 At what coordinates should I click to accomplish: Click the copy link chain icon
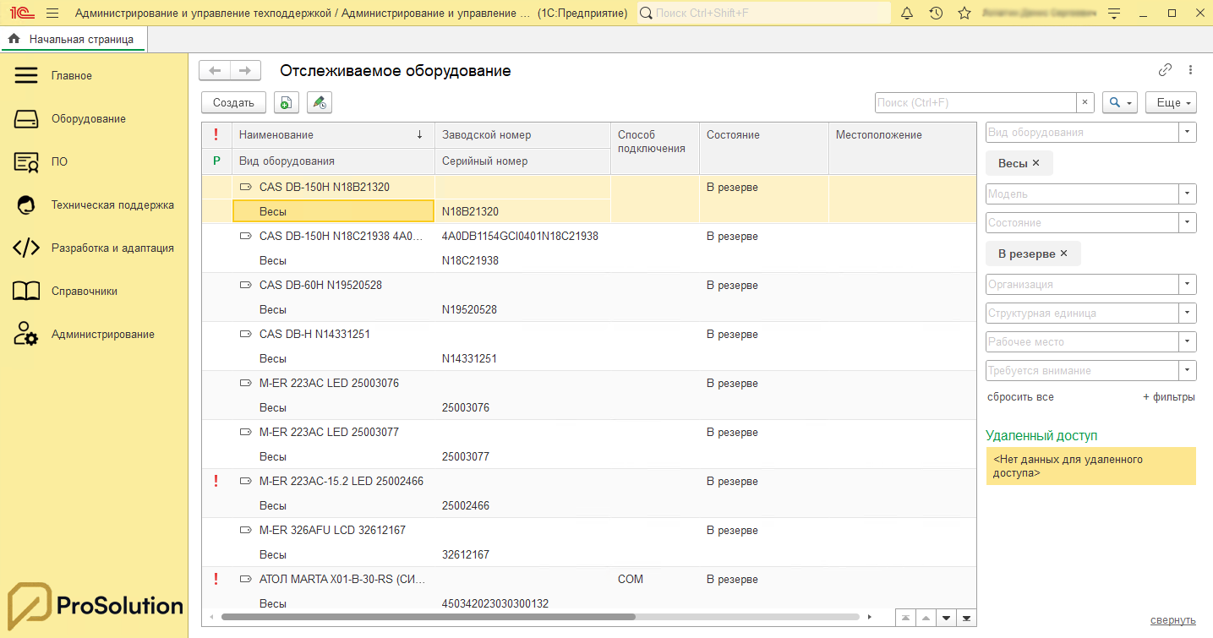pos(1165,70)
